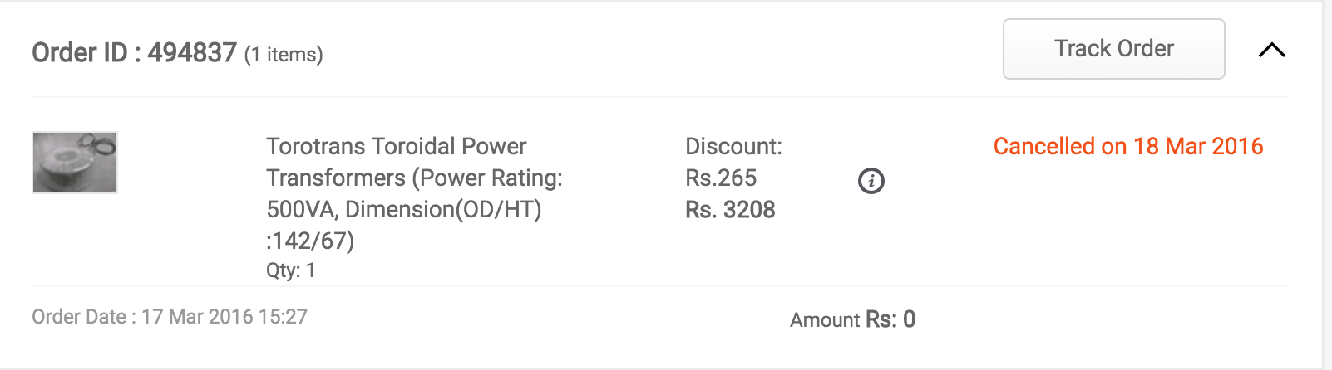Click the bold Rs. 3208 price

730,210
